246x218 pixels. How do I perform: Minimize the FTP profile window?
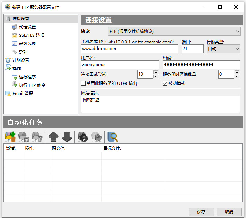[204, 7]
